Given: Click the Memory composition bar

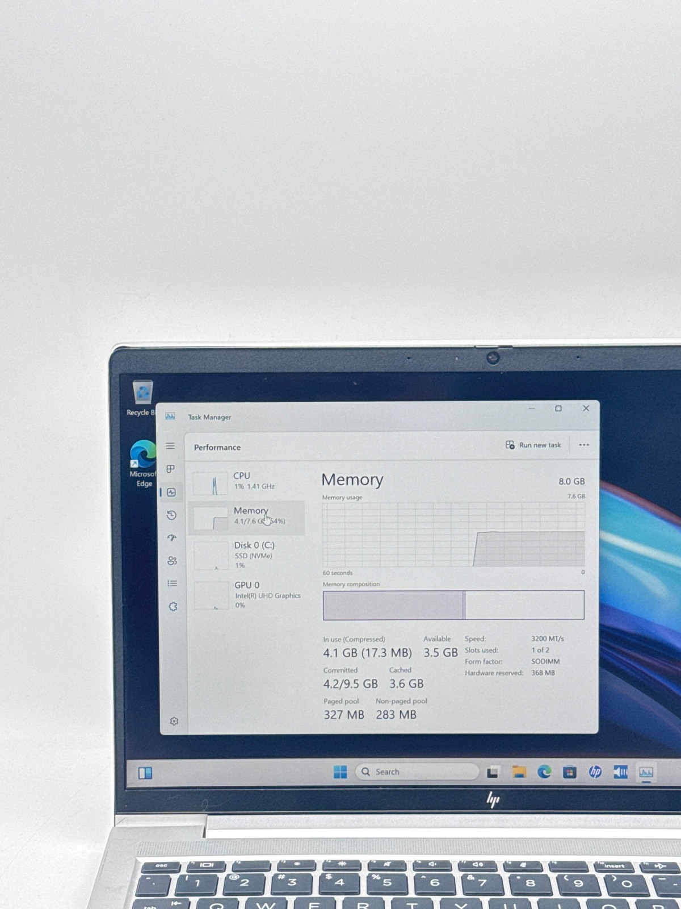Looking at the screenshot, I should coord(453,605).
